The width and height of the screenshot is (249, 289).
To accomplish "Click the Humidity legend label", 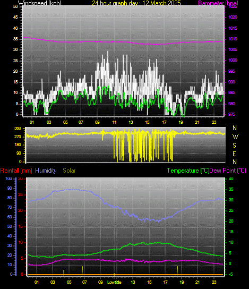I will click(x=46, y=171).
